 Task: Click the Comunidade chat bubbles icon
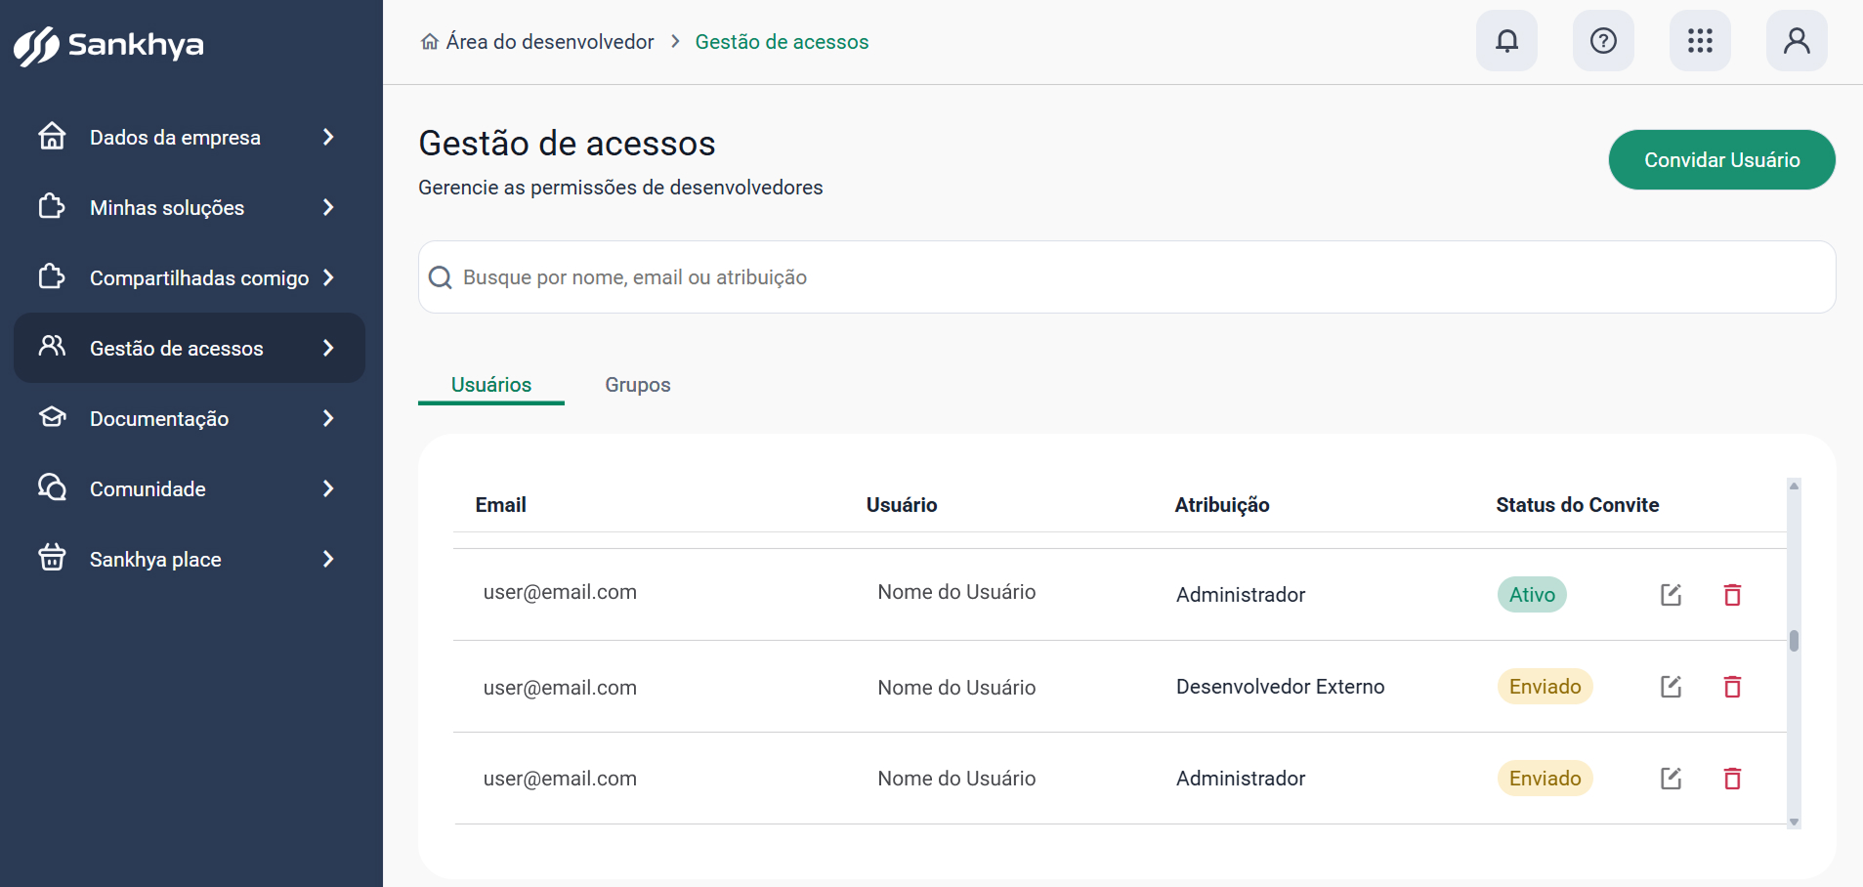[x=52, y=487]
